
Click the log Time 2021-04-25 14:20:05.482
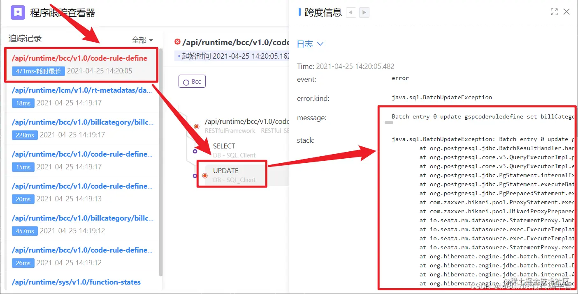pos(346,66)
